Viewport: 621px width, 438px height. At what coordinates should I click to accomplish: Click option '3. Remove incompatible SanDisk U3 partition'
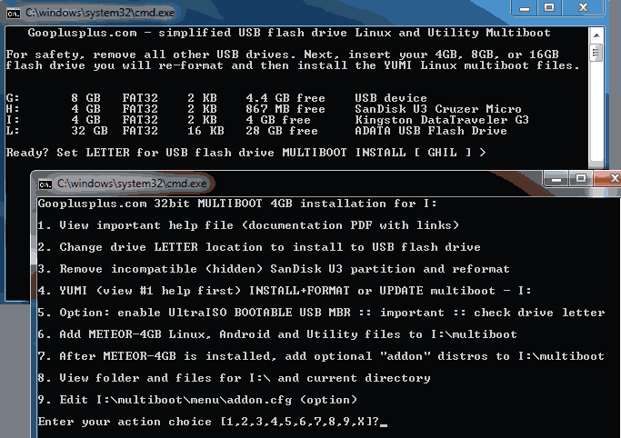[274, 269]
